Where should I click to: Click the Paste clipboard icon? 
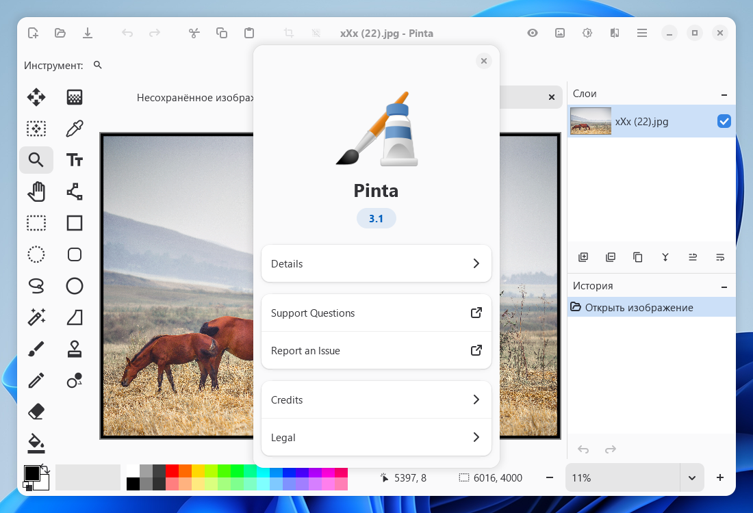248,33
